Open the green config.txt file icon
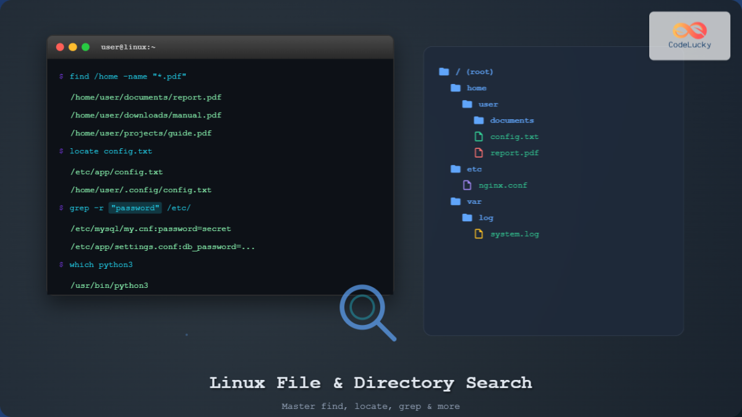 479,136
